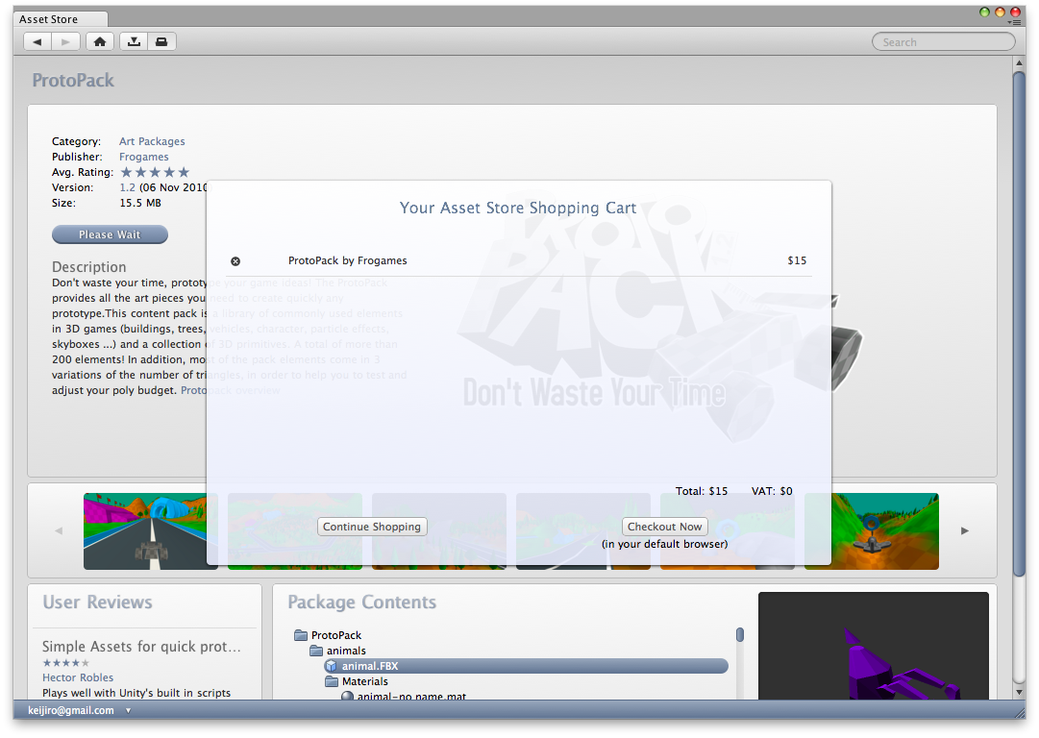The height and width of the screenshot is (738, 1039).
Task: Click the $15 price in the cart
Action: tap(797, 260)
